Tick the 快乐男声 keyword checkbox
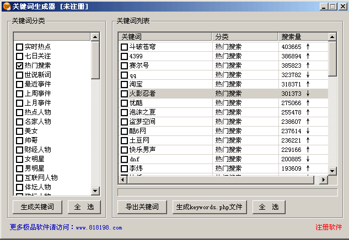Viewport: 349px width, 240px height. tap(124, 150)
